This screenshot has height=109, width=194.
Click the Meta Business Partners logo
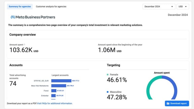(33, 17)
